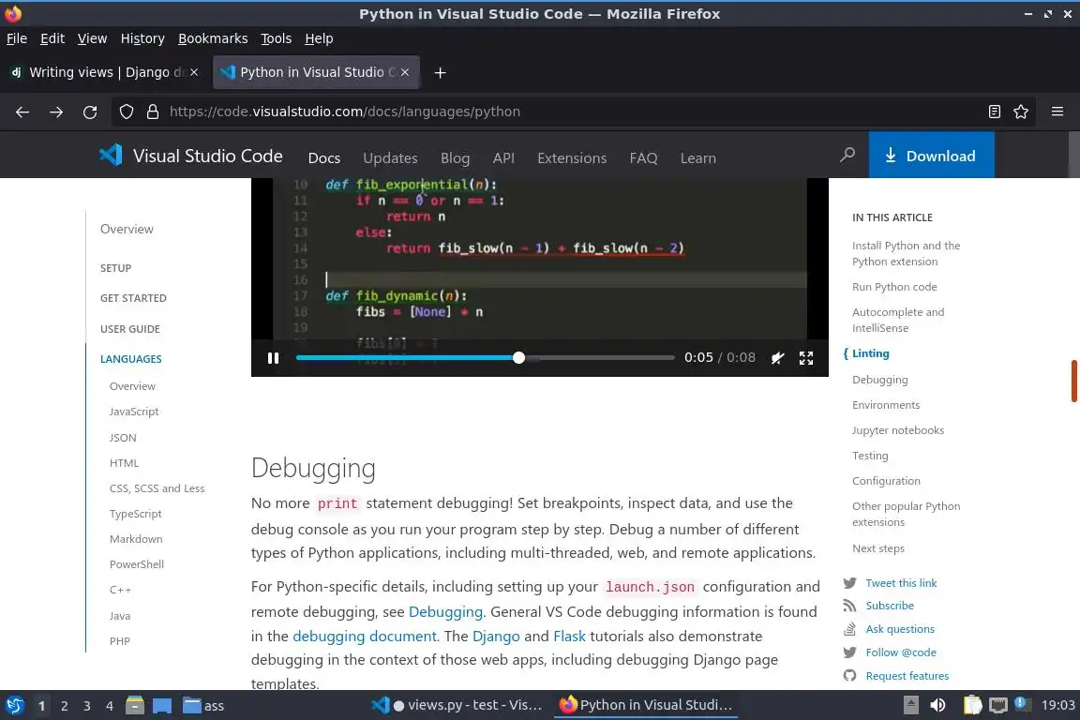Open JavaScript language page
Image resolution: width=1080 pixels, height=720 pixels.
(x=134, y=412)
